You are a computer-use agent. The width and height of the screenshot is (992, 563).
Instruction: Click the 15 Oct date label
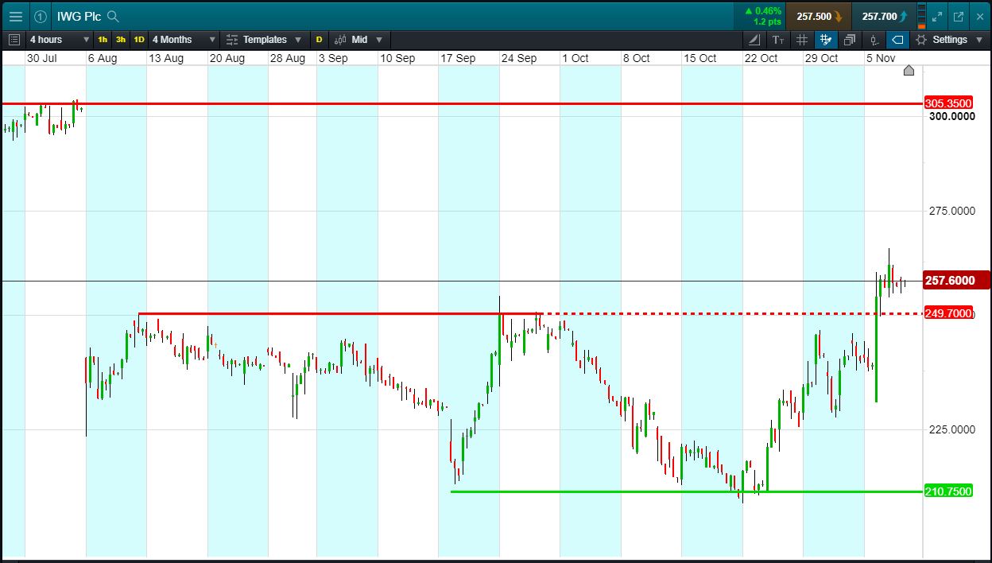(x=700, y=58)
